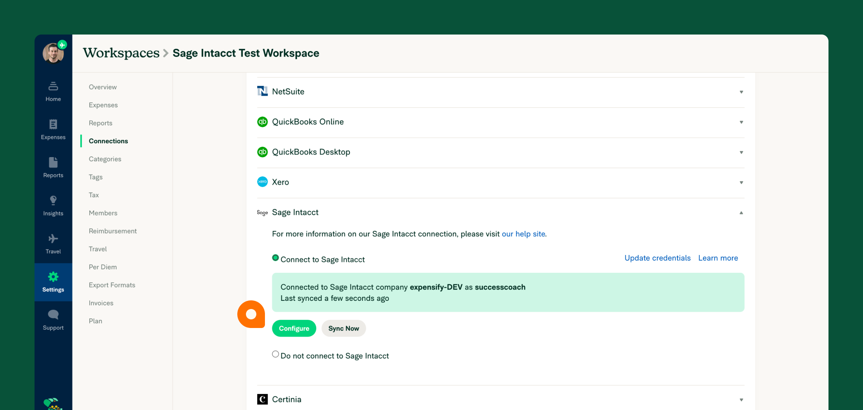
Task: Expand the Xero section arrow
Action: pyautogui.click(x=741, y=183)
